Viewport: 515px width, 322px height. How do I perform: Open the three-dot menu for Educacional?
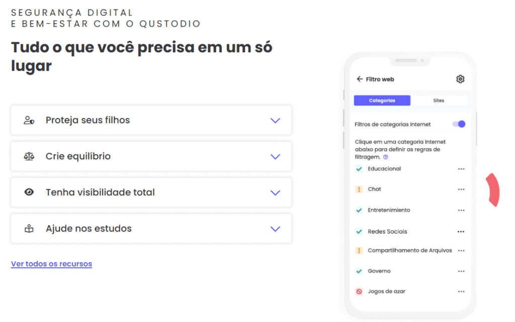click(x=461, y=169)
